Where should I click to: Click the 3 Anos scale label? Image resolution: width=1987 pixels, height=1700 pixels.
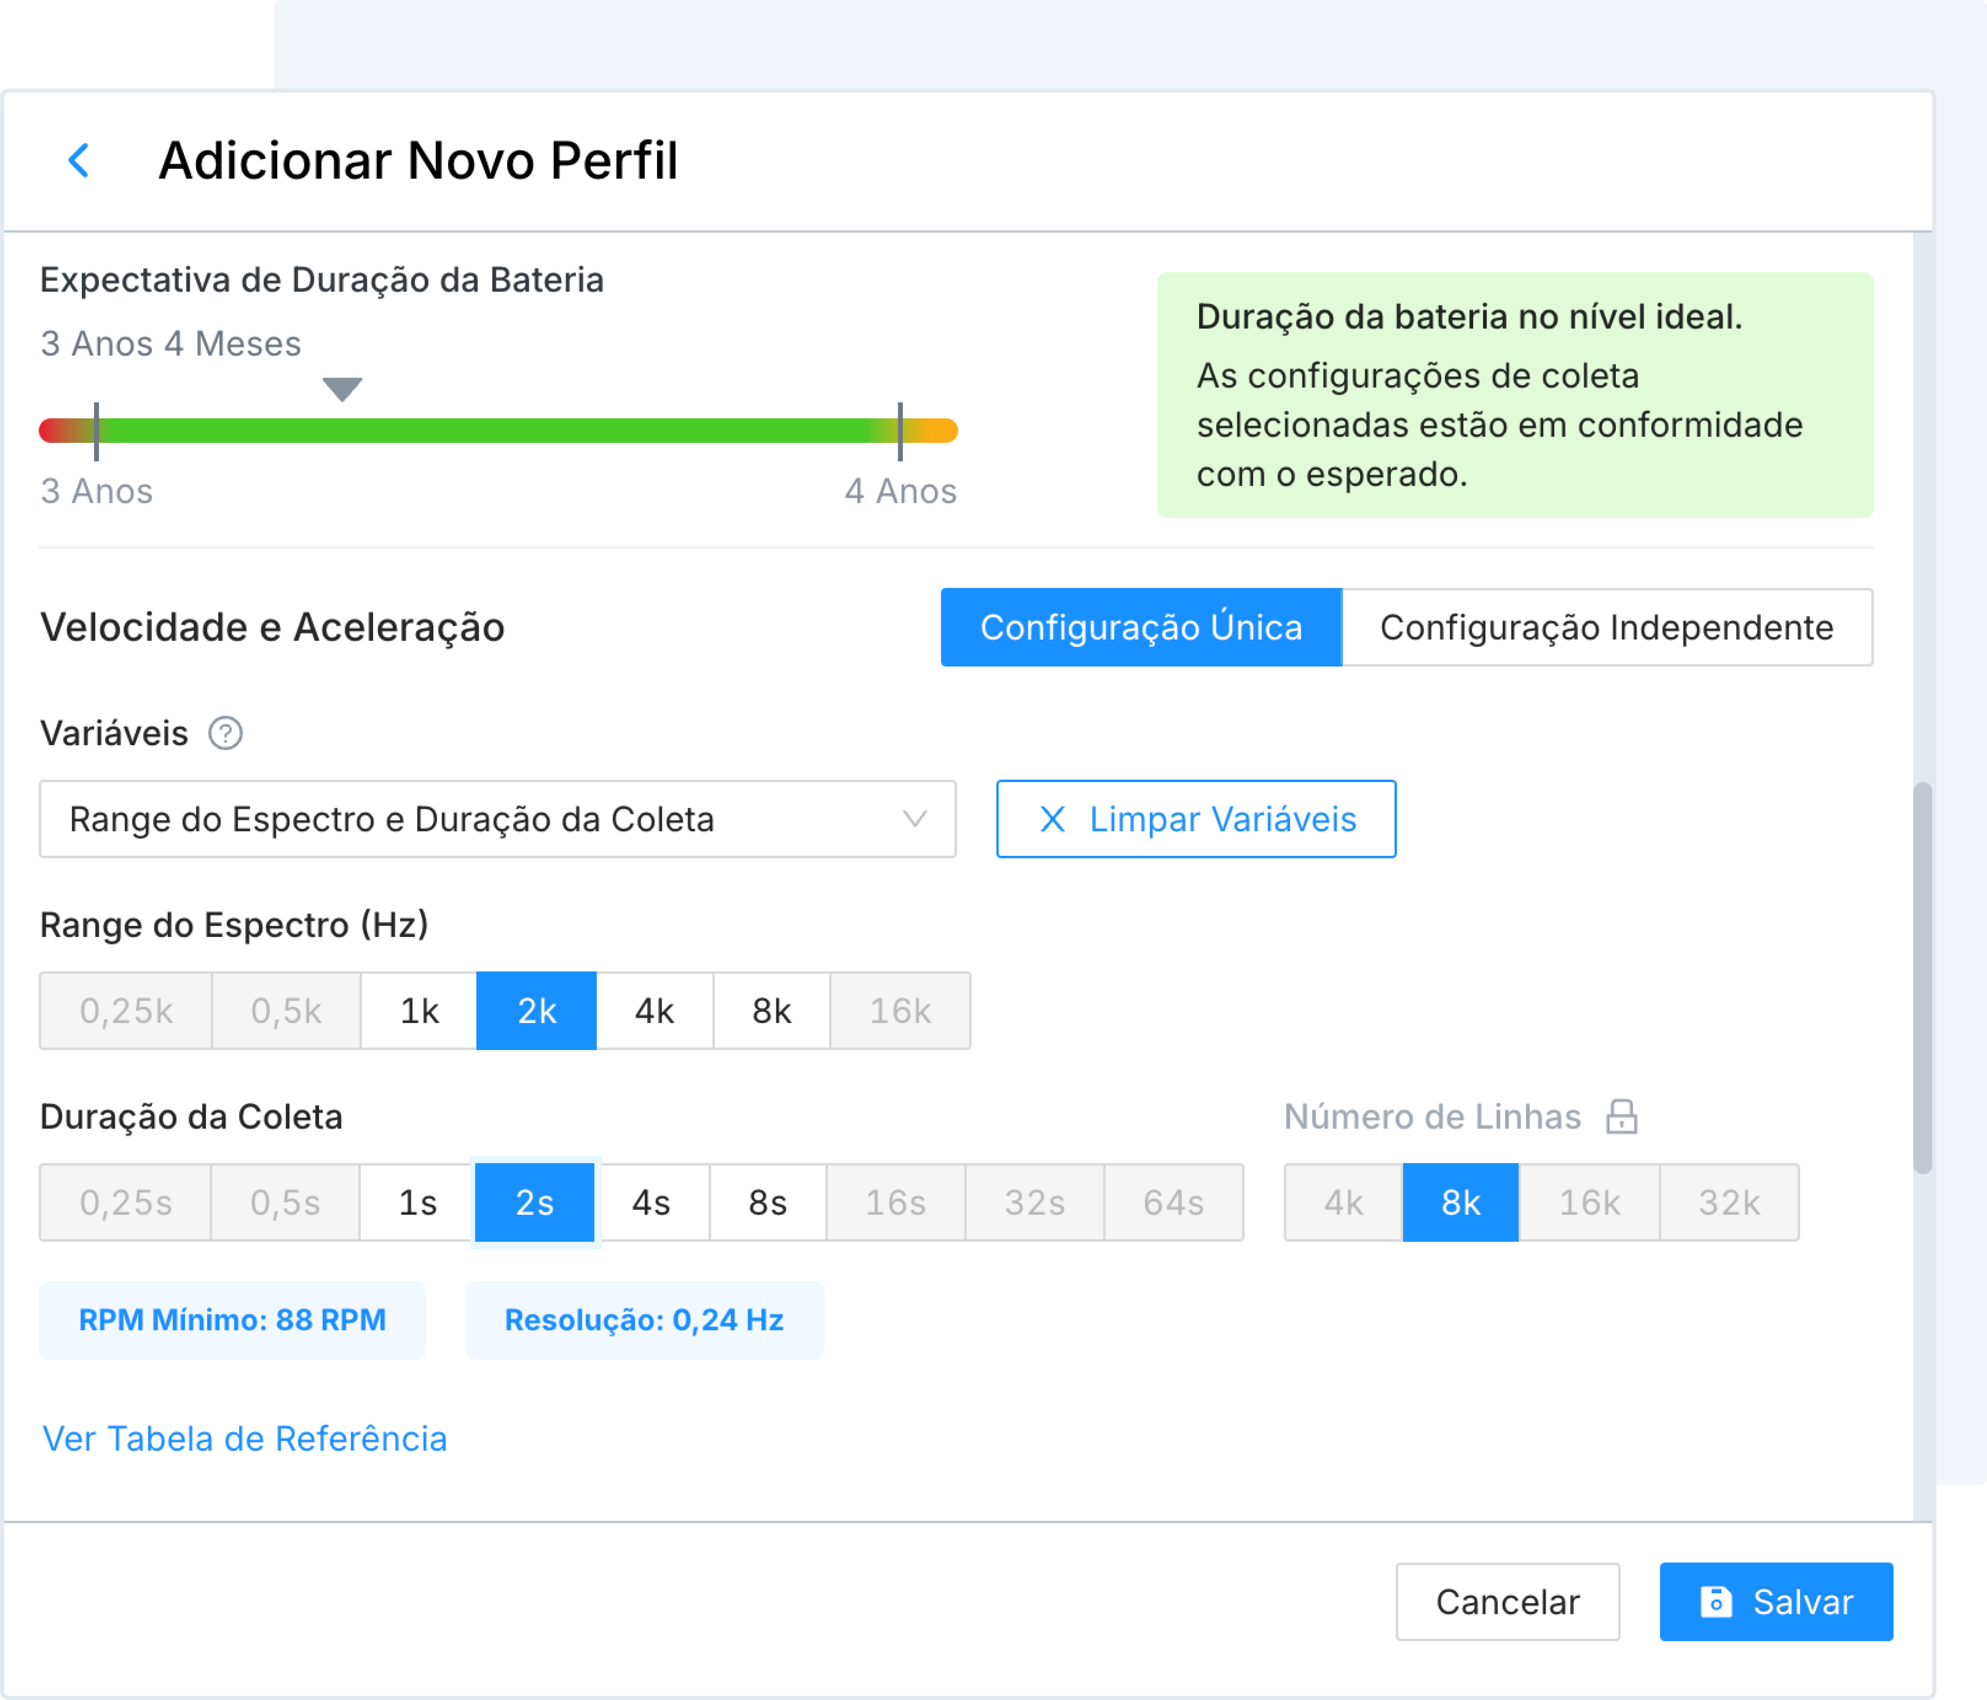[97, 491]
